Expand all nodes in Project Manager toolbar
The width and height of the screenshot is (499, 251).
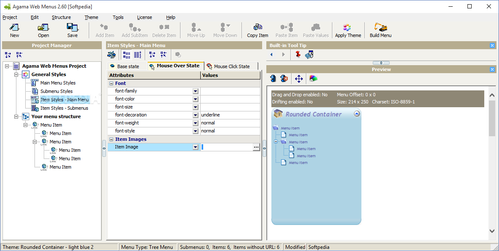8,55
